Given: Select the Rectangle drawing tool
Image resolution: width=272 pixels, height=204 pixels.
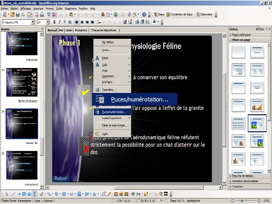Looking at the screenshot, I should click(24, 194).
